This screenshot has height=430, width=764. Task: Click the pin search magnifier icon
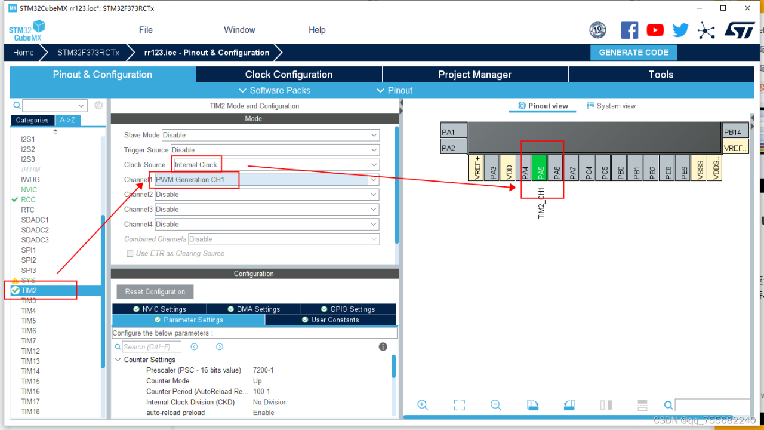coord(668,405)
